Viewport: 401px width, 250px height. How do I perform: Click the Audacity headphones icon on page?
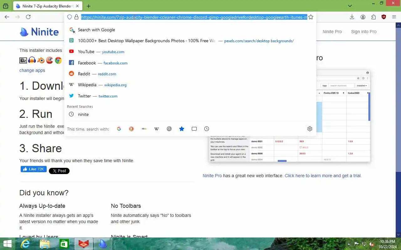32,60
